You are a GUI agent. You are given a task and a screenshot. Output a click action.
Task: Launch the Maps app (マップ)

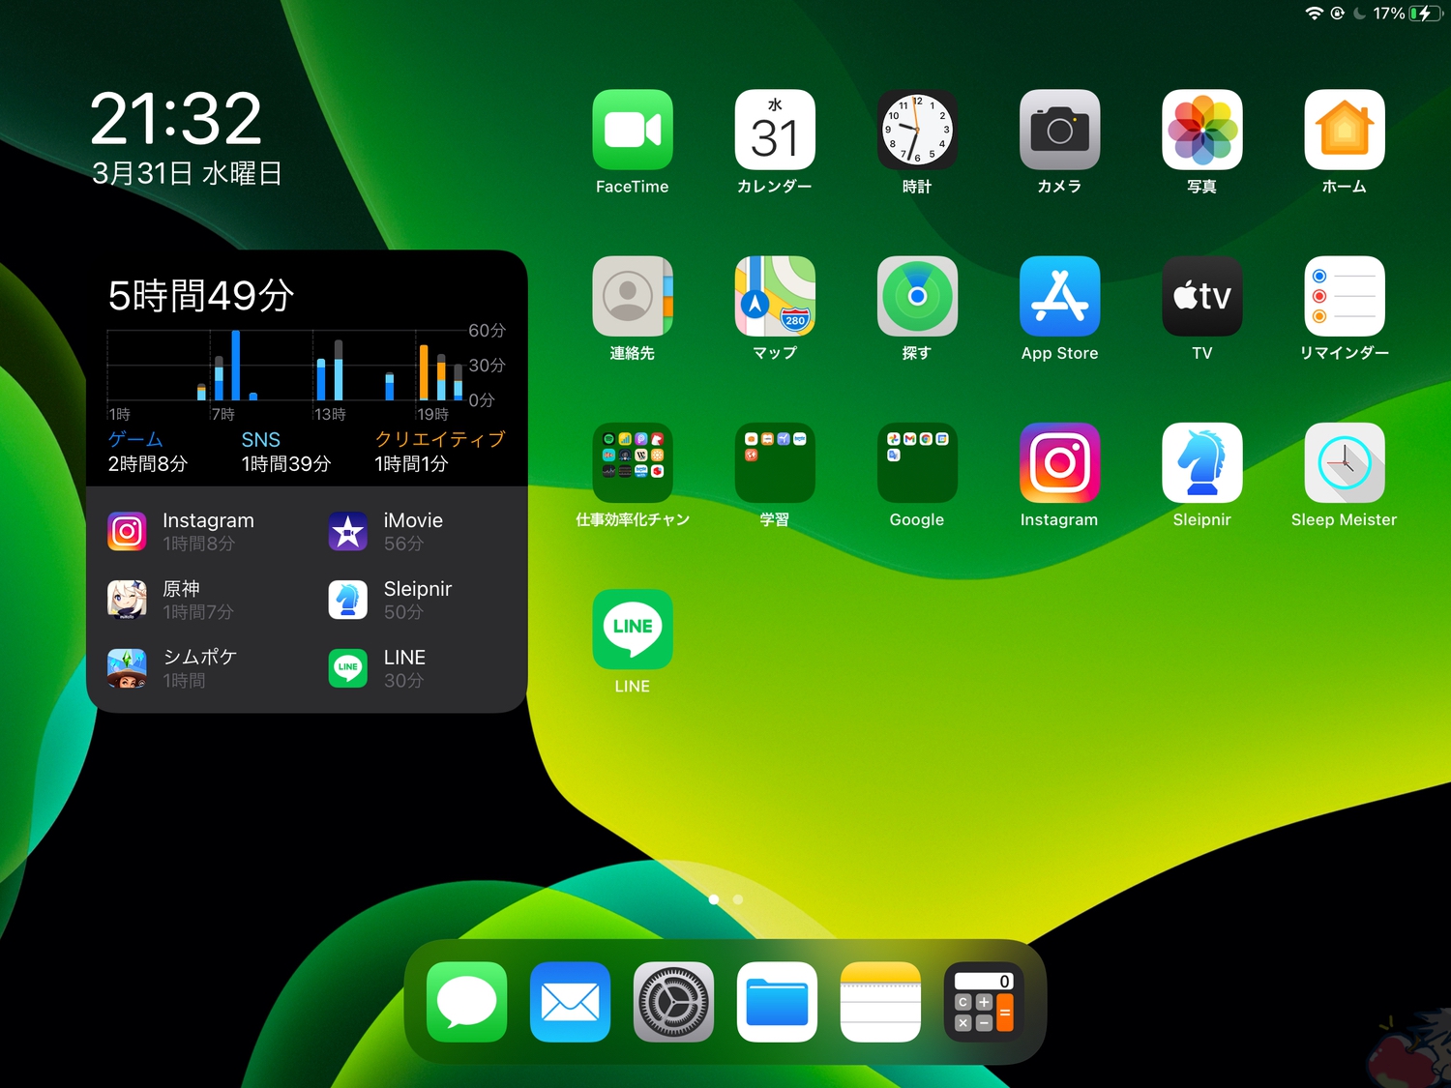tap(775, 296)
